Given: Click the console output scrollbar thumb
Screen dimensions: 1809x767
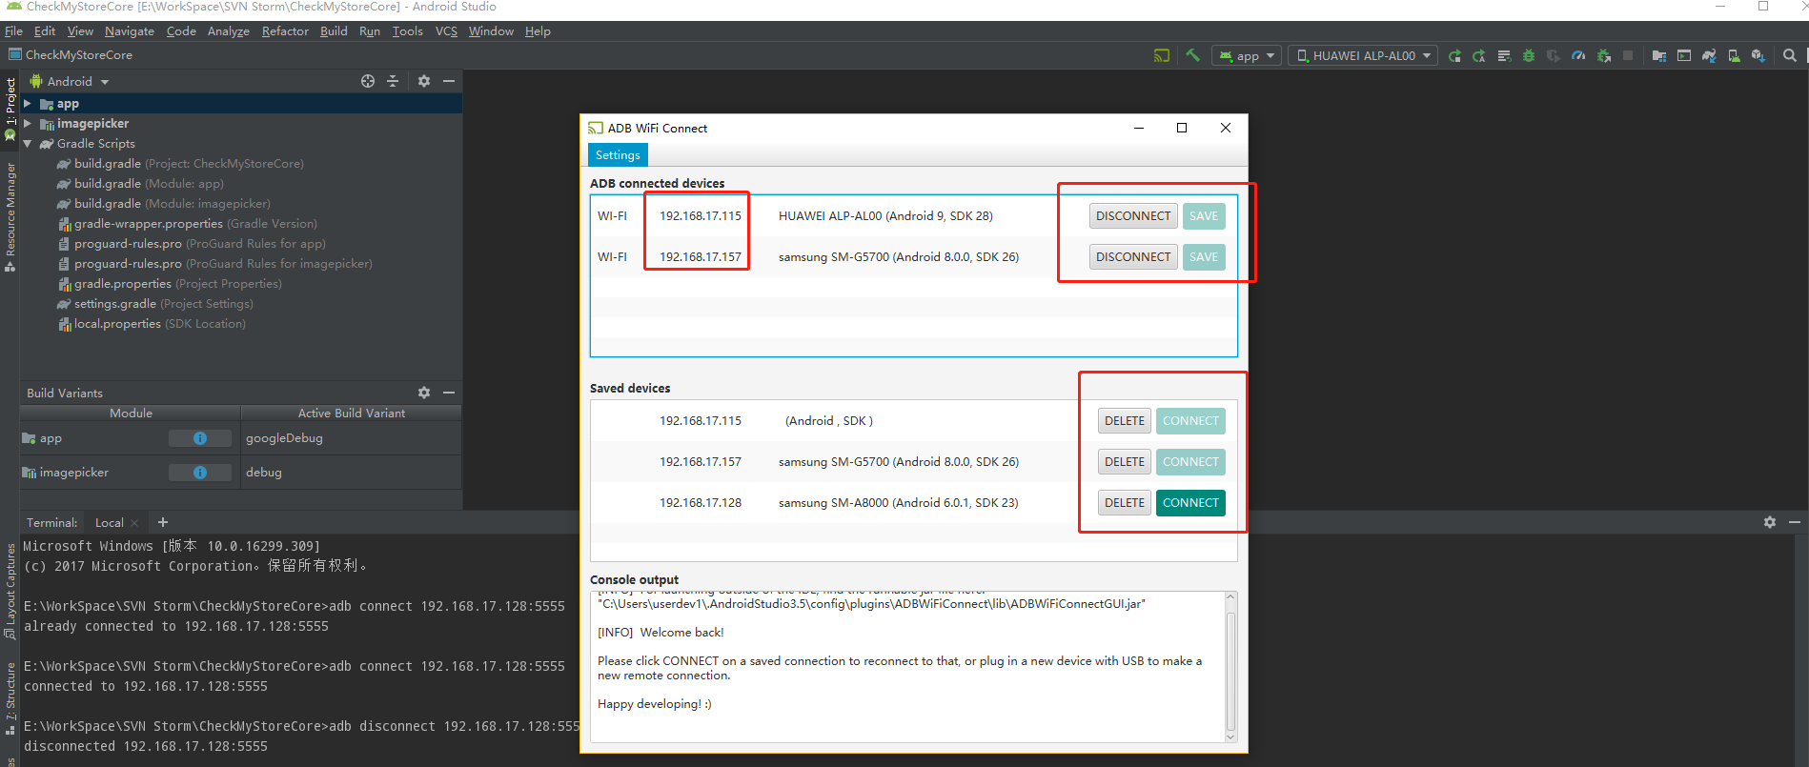Looking at the screenshot, I should tap(1230, 671).
